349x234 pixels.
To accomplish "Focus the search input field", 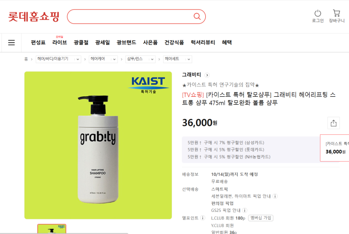I will pyautogui.click(x=130, y=16).
